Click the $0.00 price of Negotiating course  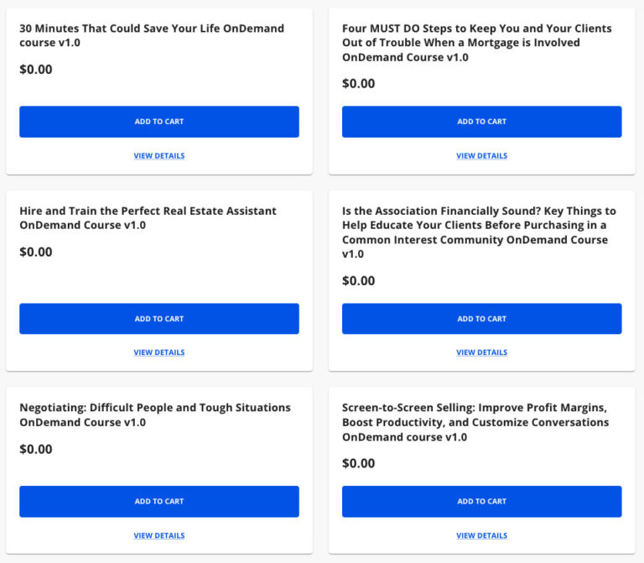click(36, 450)
